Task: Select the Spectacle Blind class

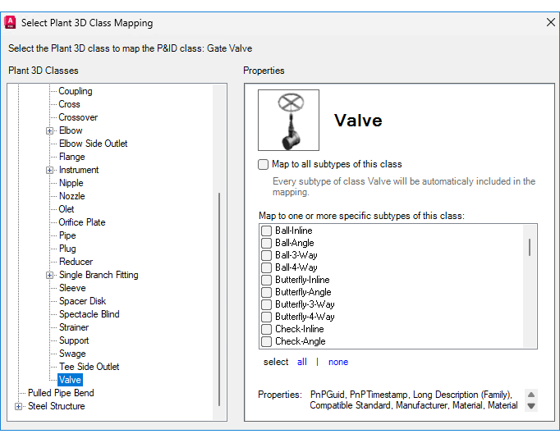Action: 90,314
